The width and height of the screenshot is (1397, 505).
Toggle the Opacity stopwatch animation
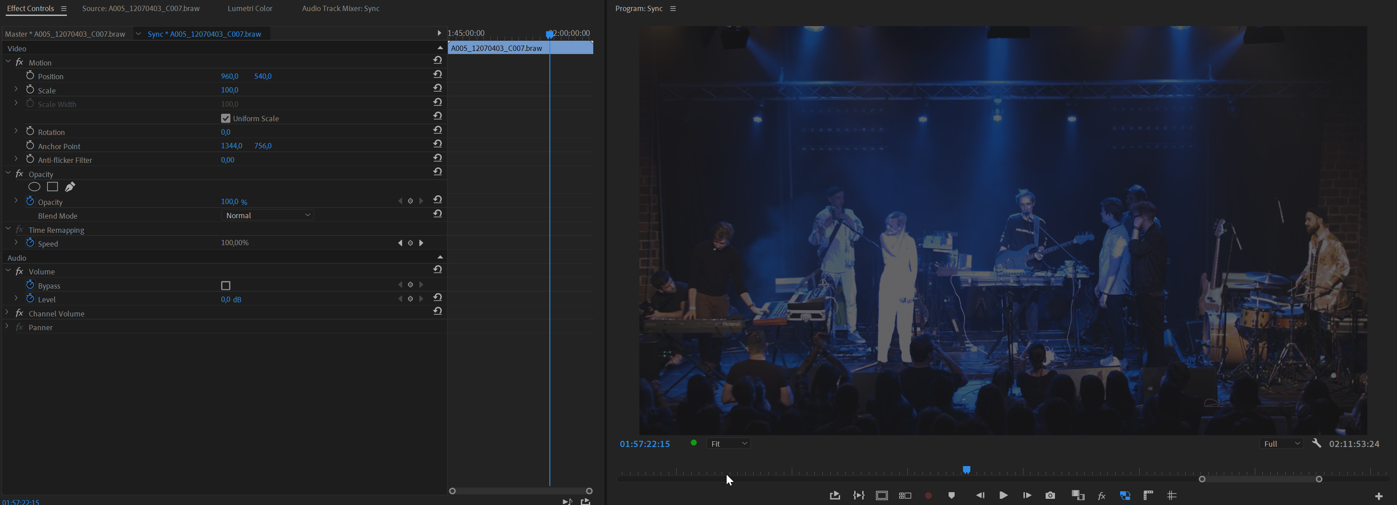pos(31,201)
